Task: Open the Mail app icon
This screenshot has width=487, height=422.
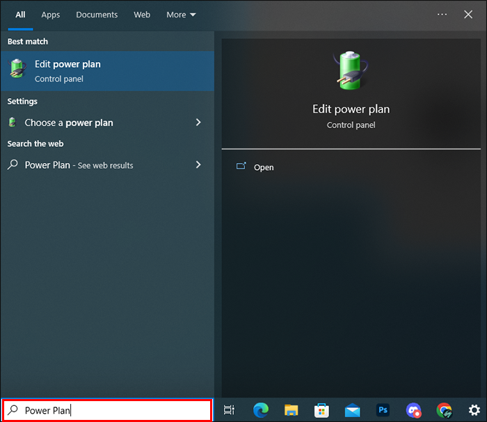Action: 352,410
